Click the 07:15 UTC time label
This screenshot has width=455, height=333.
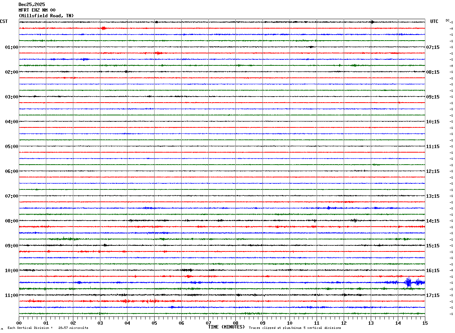(433, 47)
